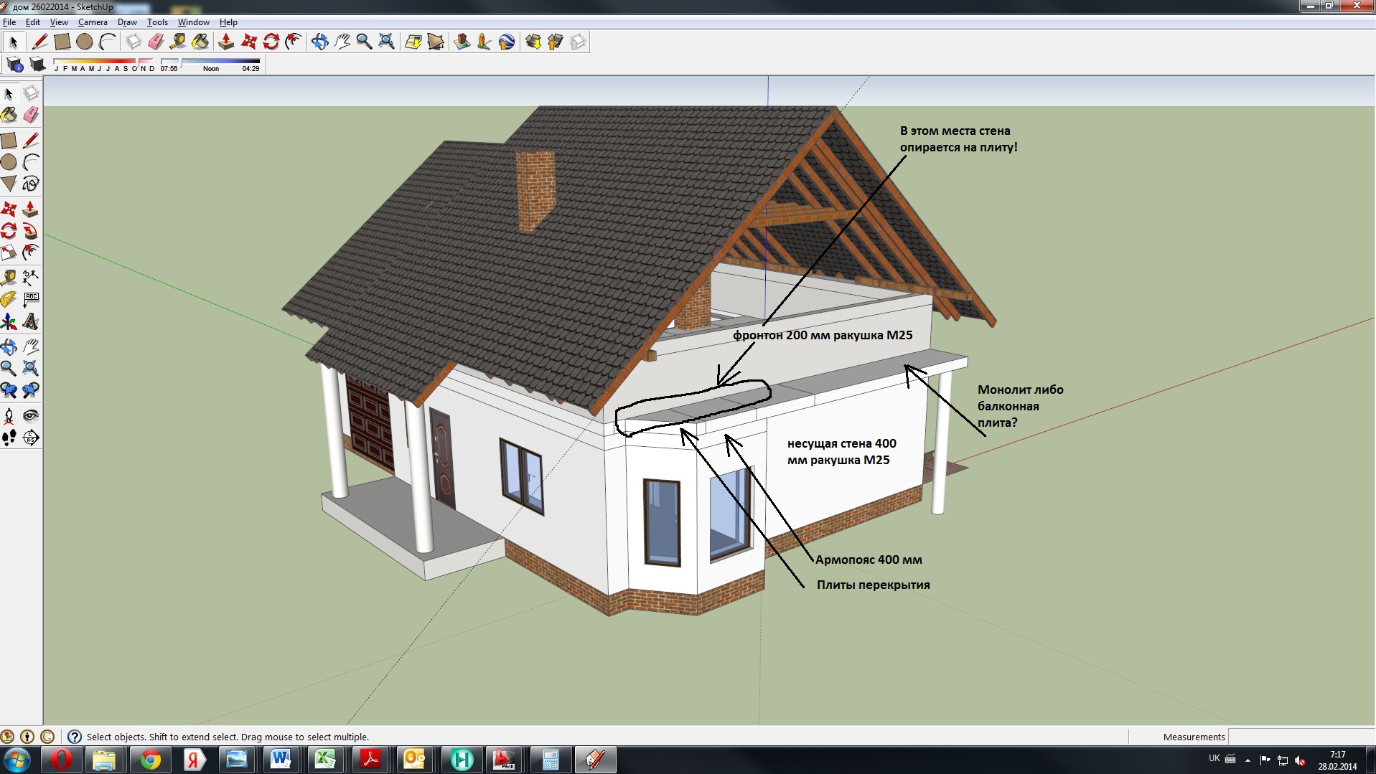
Task: Select the Protractor tool in left toolbox
Action: click(9, 299)
